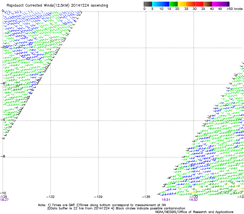Click the '-135' longitude axis label
The width and height of the screenshot is (244, 214).
pyautogui.click(x=3, y=197)
